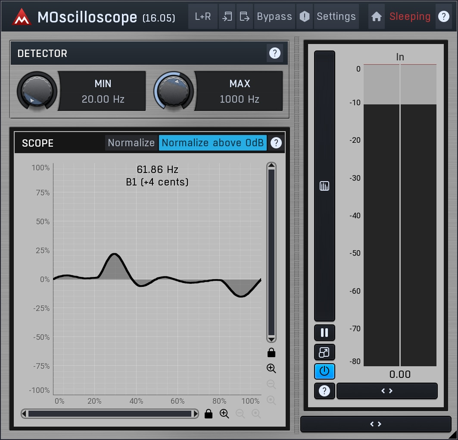458x440 pixels.
Task: Click the meters panel icon button
Action: click(324, 186)
